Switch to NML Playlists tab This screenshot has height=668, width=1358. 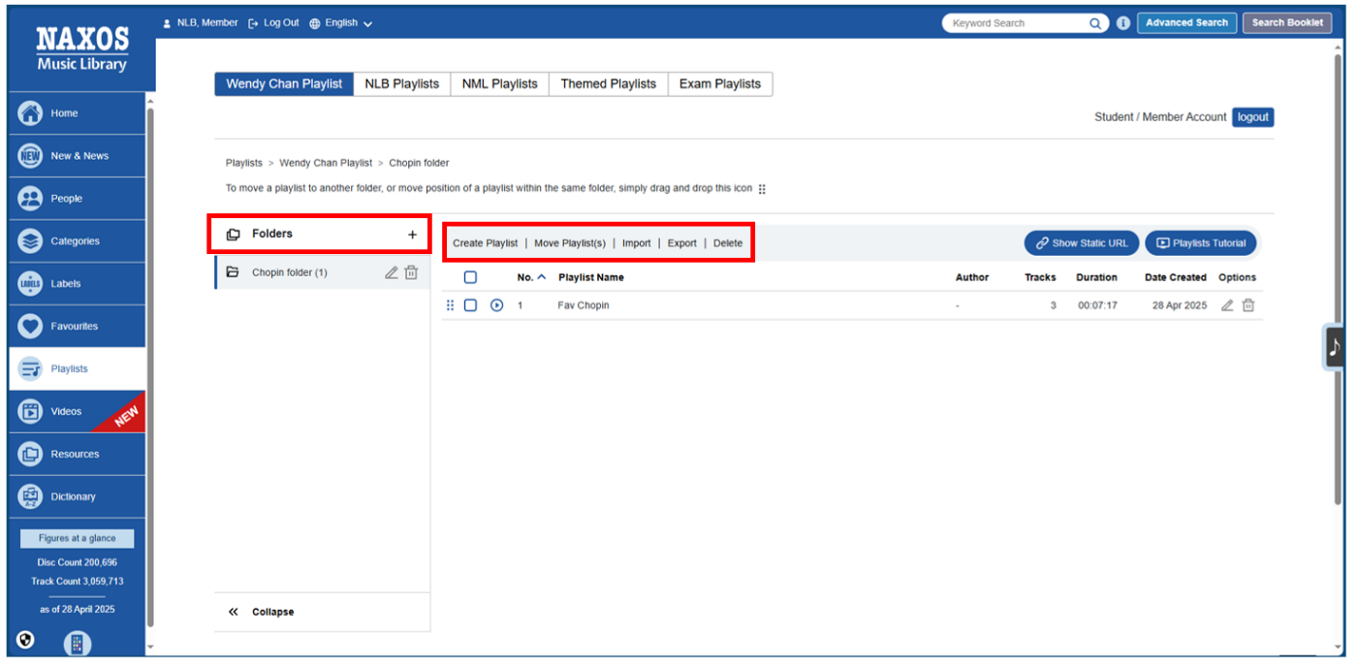[x=499, y=84]
